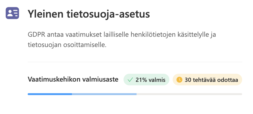
Task: Click the light blue in-progress bar segment
Action: tap(104, 94)
